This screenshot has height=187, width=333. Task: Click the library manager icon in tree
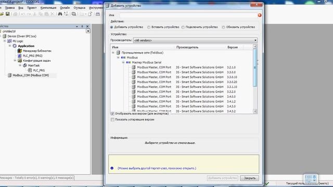[x=20, y=51]
